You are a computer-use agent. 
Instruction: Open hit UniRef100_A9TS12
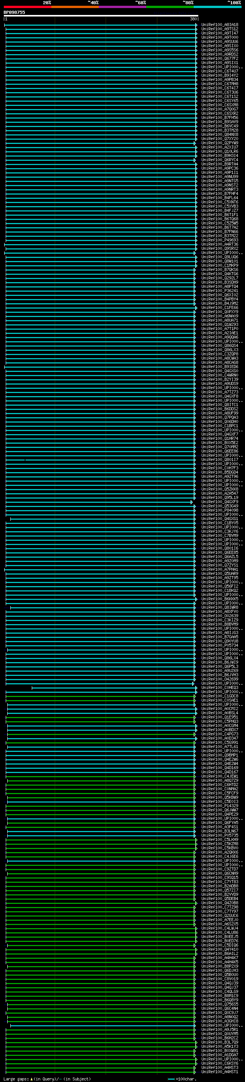219,29
